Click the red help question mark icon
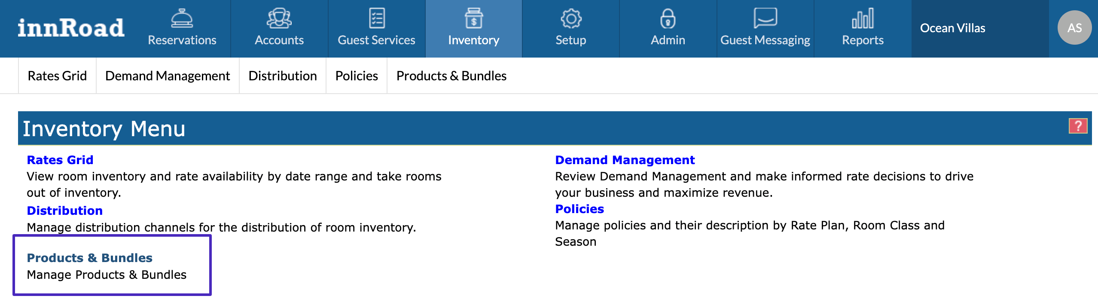 pyautogui.click(x=1078, y=126)
